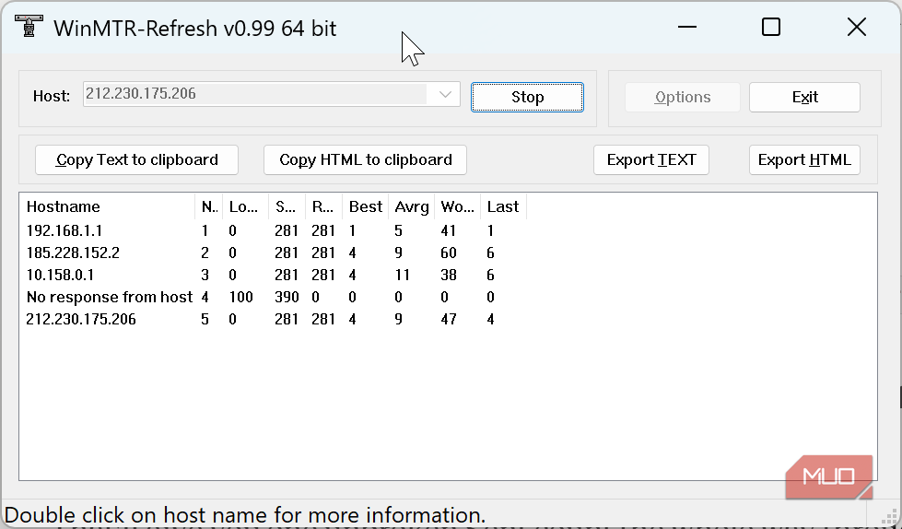The width and height of the screenshot is (902, 529).
Task: Click the Exit button
Action: [x=804, y=98]
